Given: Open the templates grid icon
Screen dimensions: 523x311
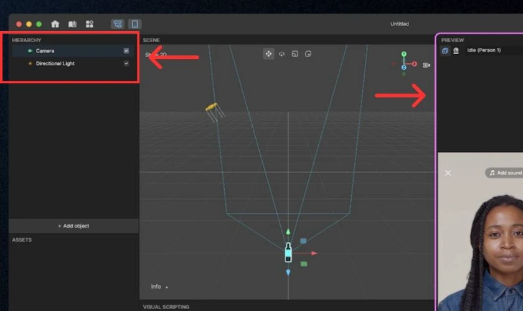Looking at the screenshot, I should click(x=90, y=24).
